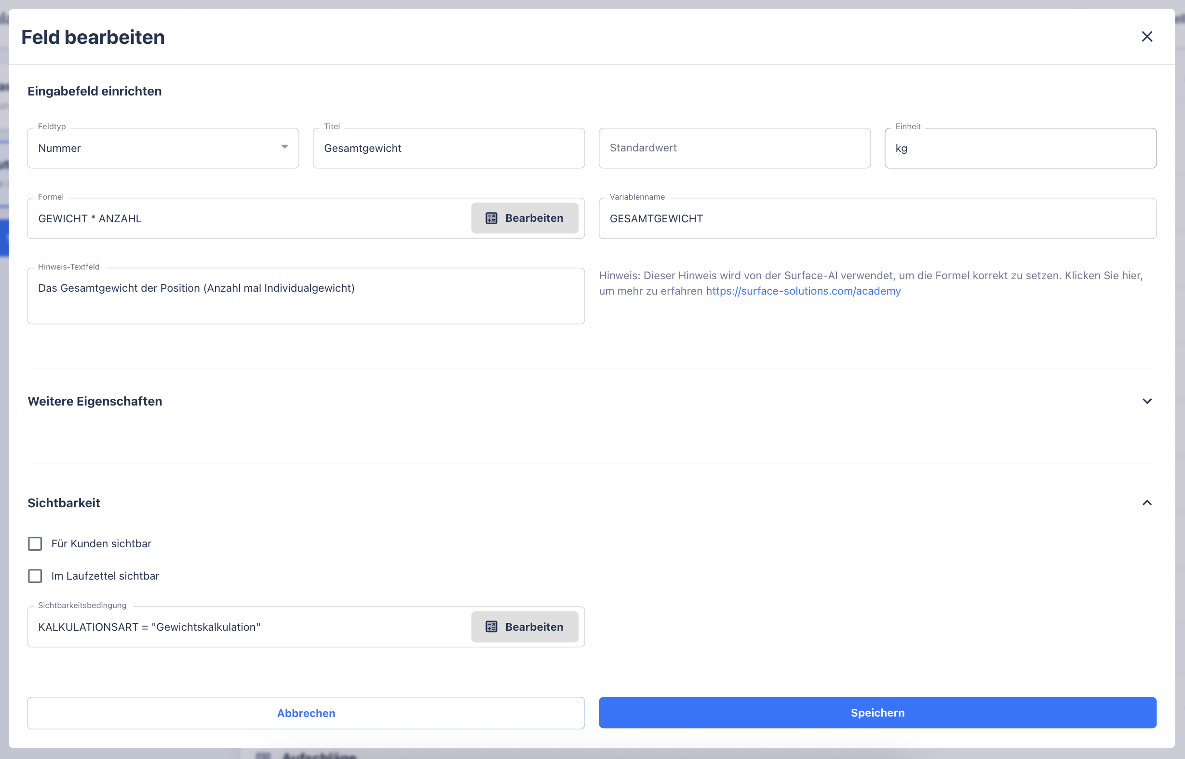Click Bearbeiten button for Sichtbarkeitsbedingung

(524, 626)
